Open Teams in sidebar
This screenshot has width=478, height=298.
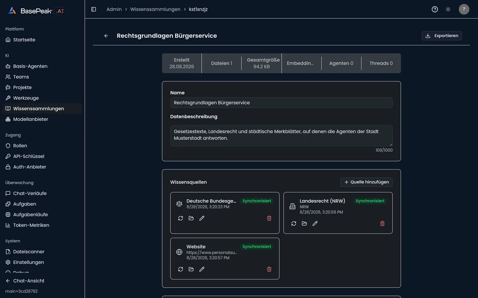[42, 77]
